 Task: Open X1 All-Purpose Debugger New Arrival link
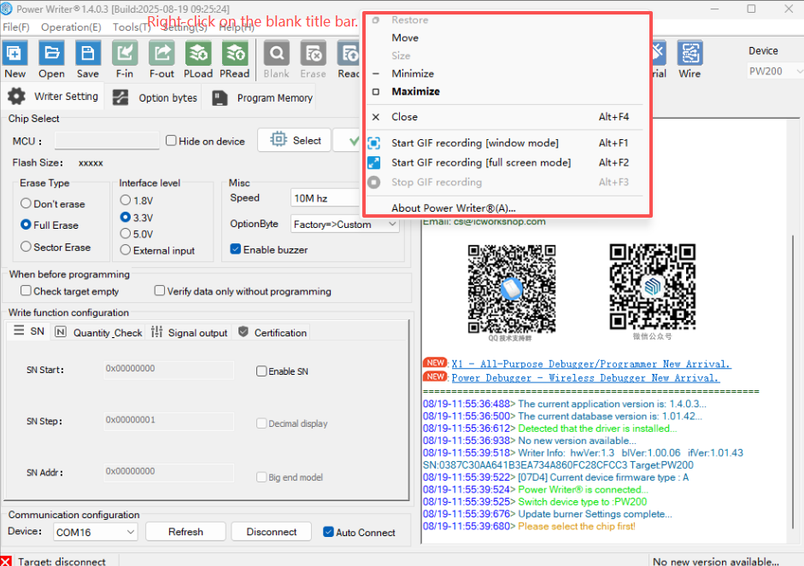pyautogui.click(x=591, y=365)
